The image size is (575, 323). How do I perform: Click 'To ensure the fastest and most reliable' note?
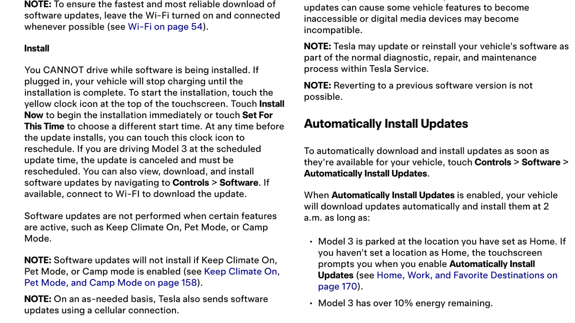152,15
